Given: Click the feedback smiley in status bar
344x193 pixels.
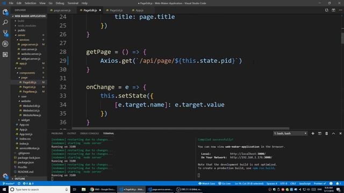Looking at the screenshot, I should [x=331, y=183].
